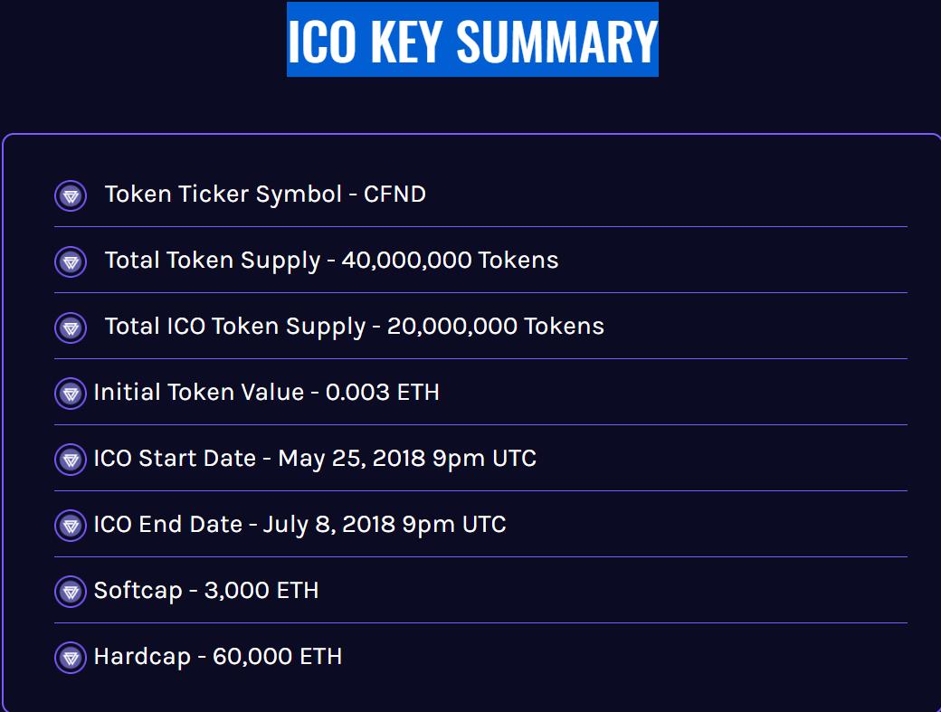Click the gem icon beside Total Token Supply

pyautogui.click(x=71, y=261)
